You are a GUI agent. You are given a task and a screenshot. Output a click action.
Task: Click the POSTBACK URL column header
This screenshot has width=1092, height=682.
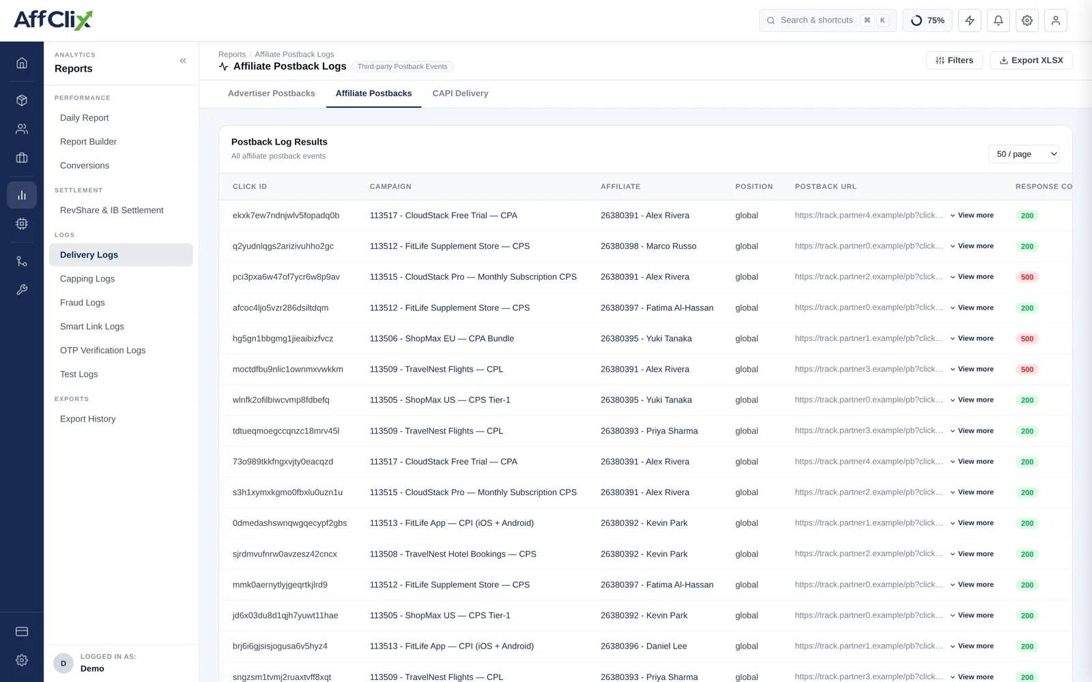[825, 187]
